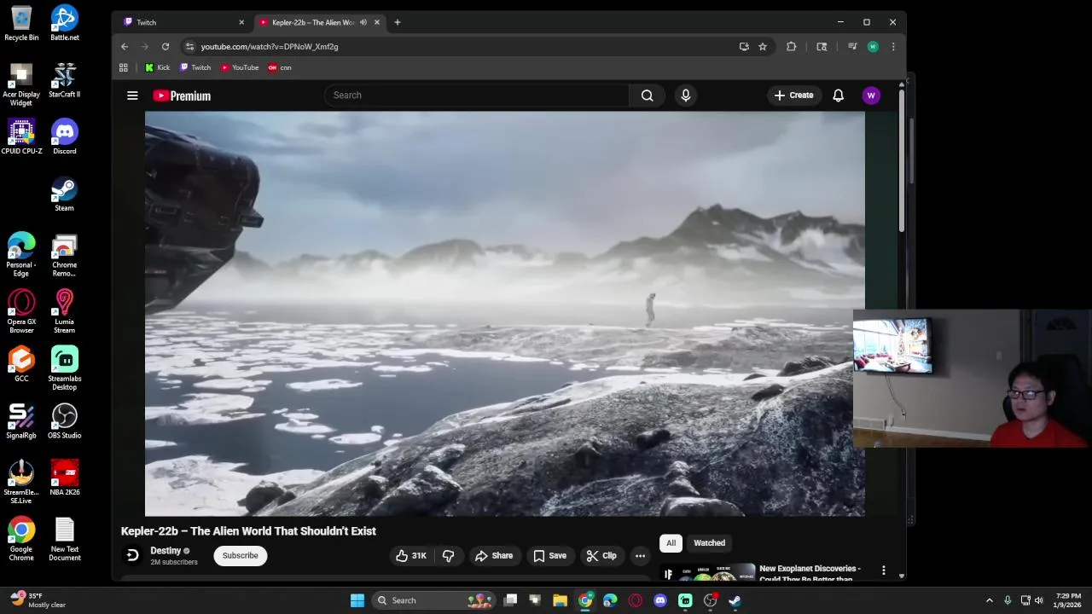The width and height of the screenshot is (1092, 614).
Task: Select OBS Studio desktop icon
Action: tap(65, 420)
